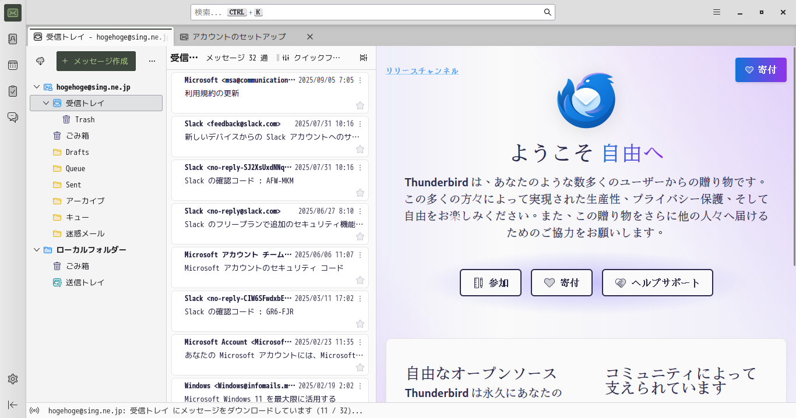Open the more menu on Slack AFW-MKM message
This screenshot has width=796, height=418.
click(360, 168)
